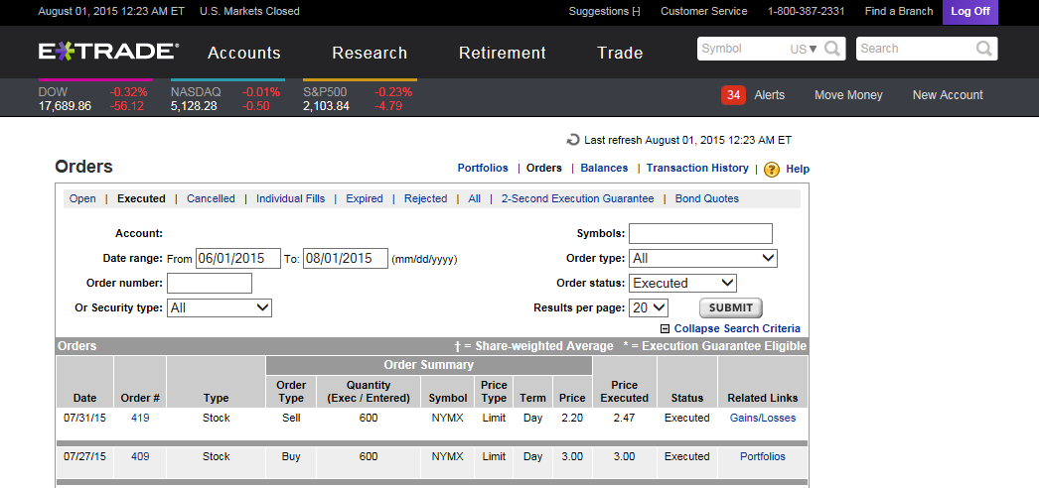Click the E*TRADE logo
The height and width of the screenshot is (488, 1039).
[108, 52]
